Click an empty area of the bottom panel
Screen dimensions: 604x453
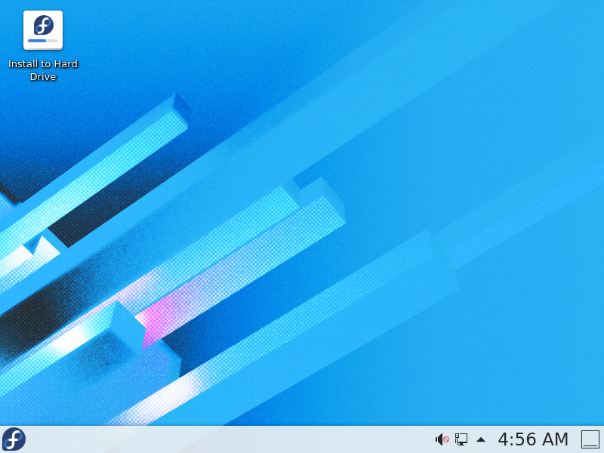click(x=226, y=439)
